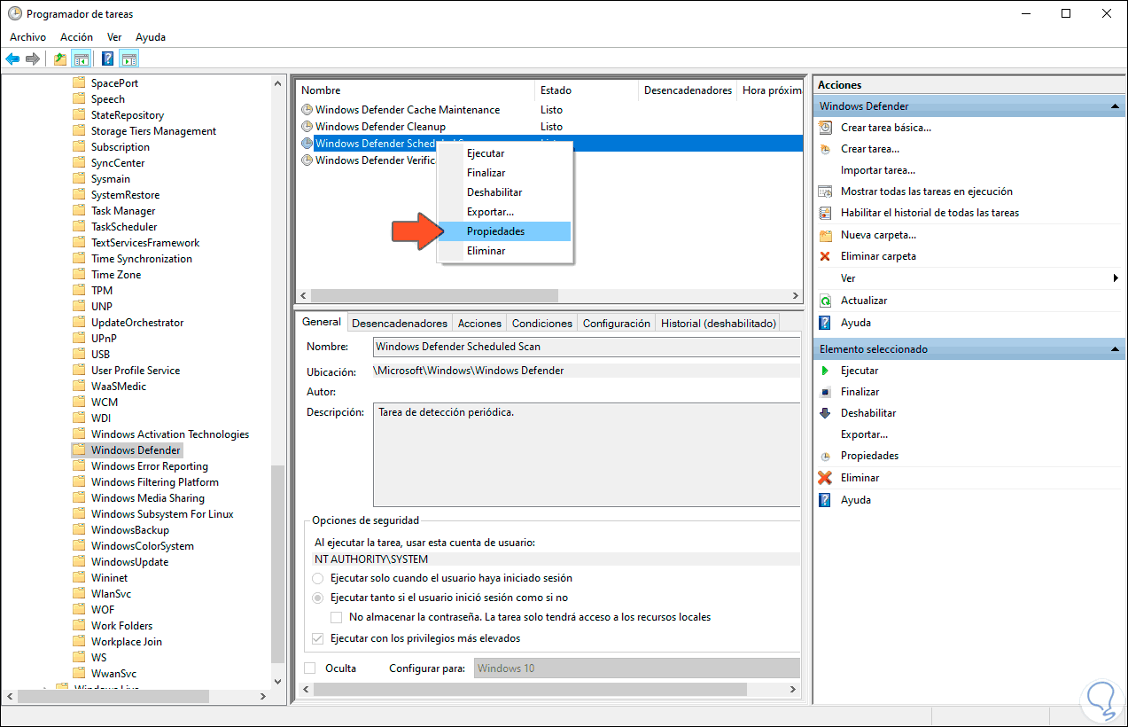Click the Actualizar refresh icon

824,300
